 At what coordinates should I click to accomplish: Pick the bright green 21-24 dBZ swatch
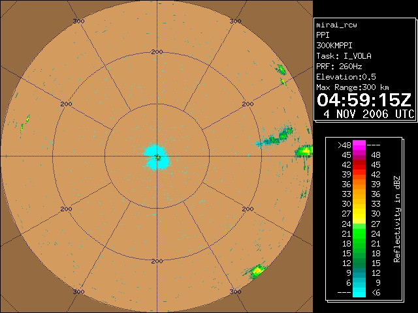tap(359, 233)
